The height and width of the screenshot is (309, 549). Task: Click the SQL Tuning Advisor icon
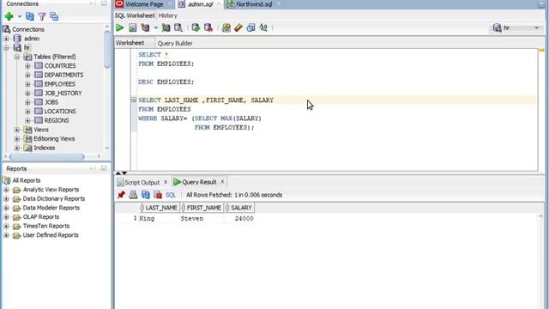(178, 27)
